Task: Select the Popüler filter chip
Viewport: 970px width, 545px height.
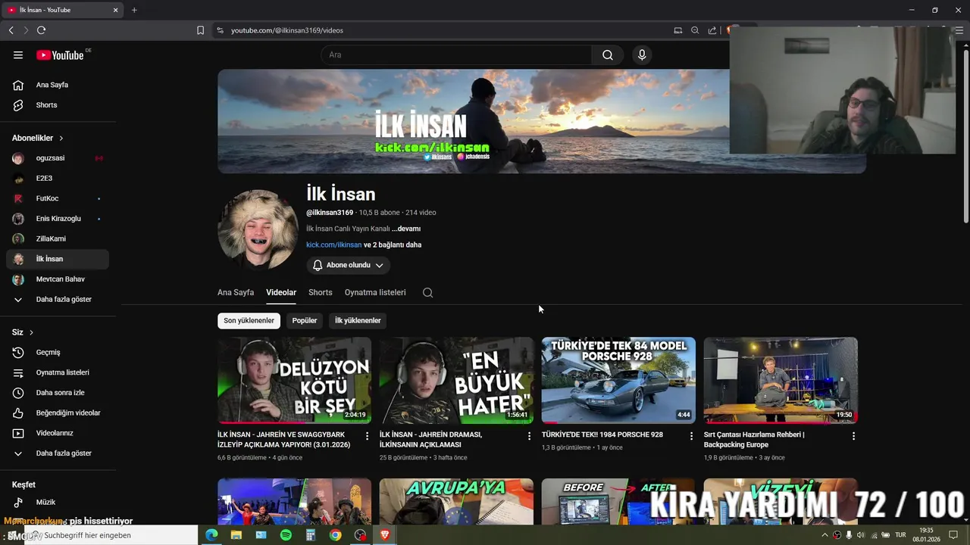Action: (305, 320)
